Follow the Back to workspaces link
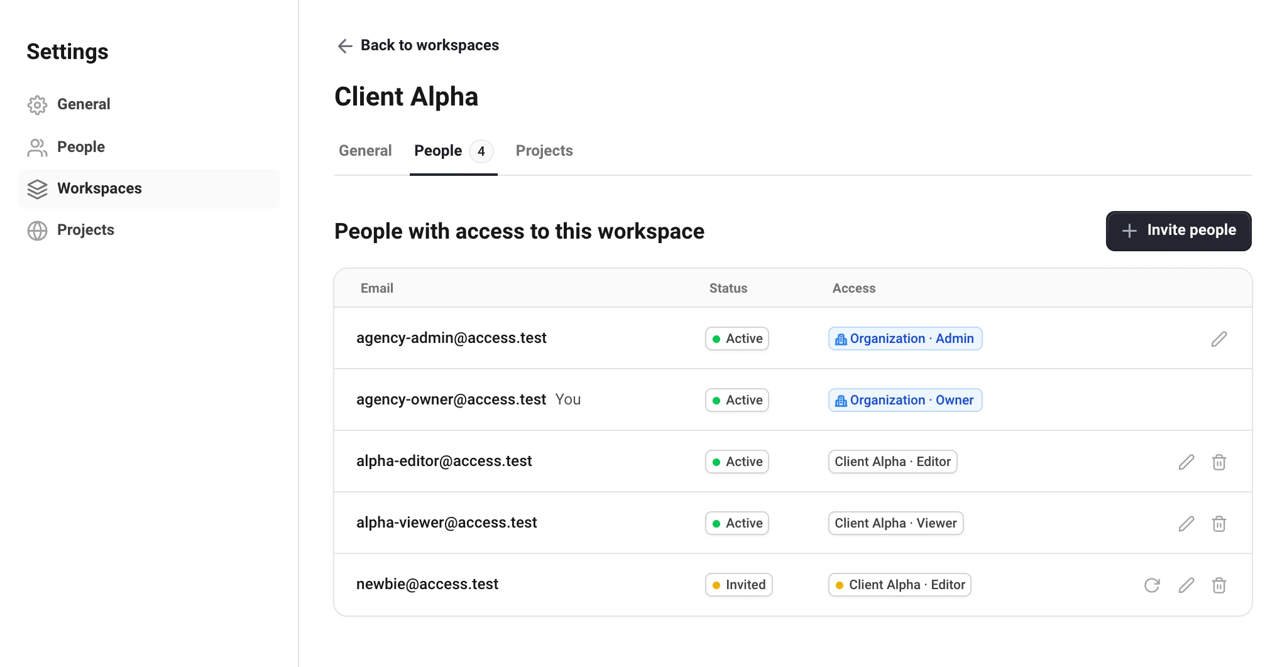Screen dimensions: 1287x667 click(x=418, y=45)
